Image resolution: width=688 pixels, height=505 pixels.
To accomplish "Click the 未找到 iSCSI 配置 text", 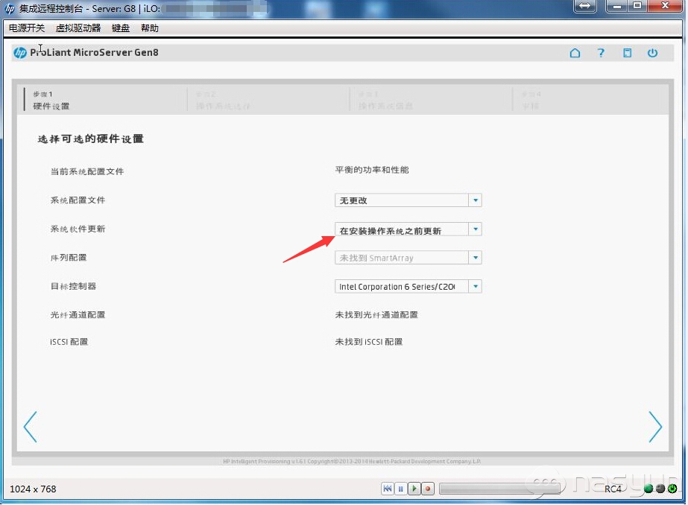I will click(x=369, y=341).
